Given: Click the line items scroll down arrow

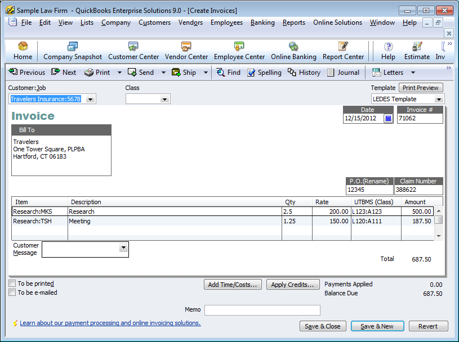Looking at the screenshot, I should point(439,236).
